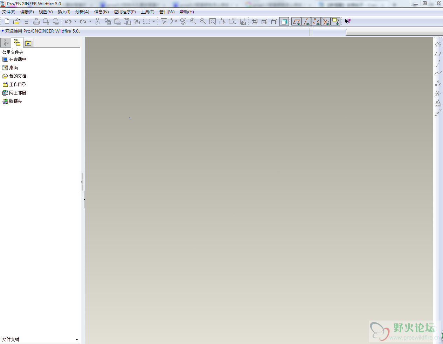Toggle the spin center icon

pyautogui.click(x=173, y=21)
